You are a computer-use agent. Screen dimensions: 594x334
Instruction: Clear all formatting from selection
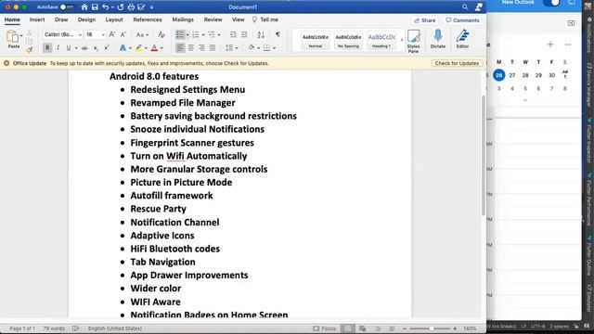click(161, 34)
